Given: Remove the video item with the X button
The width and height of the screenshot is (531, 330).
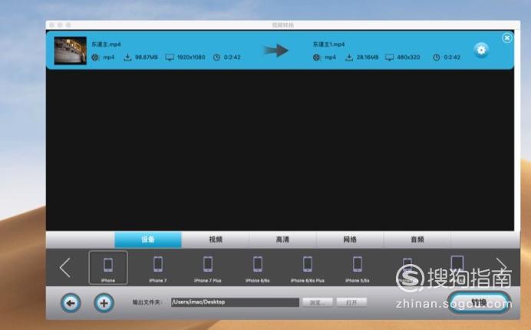Looking at the screenshot, I should 506,38.
